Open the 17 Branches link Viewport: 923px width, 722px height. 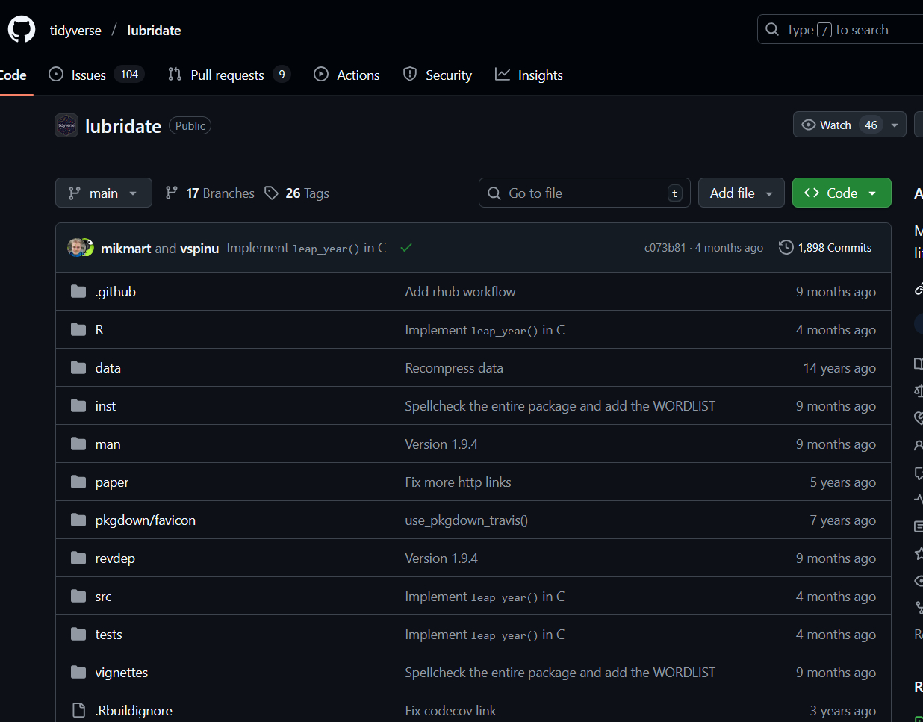210,193
